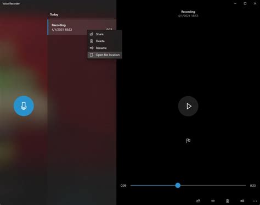Click the Delete trash icon in bottom toolbar
This screenshot has width=260, height=205.
click(x=228, y=201)
